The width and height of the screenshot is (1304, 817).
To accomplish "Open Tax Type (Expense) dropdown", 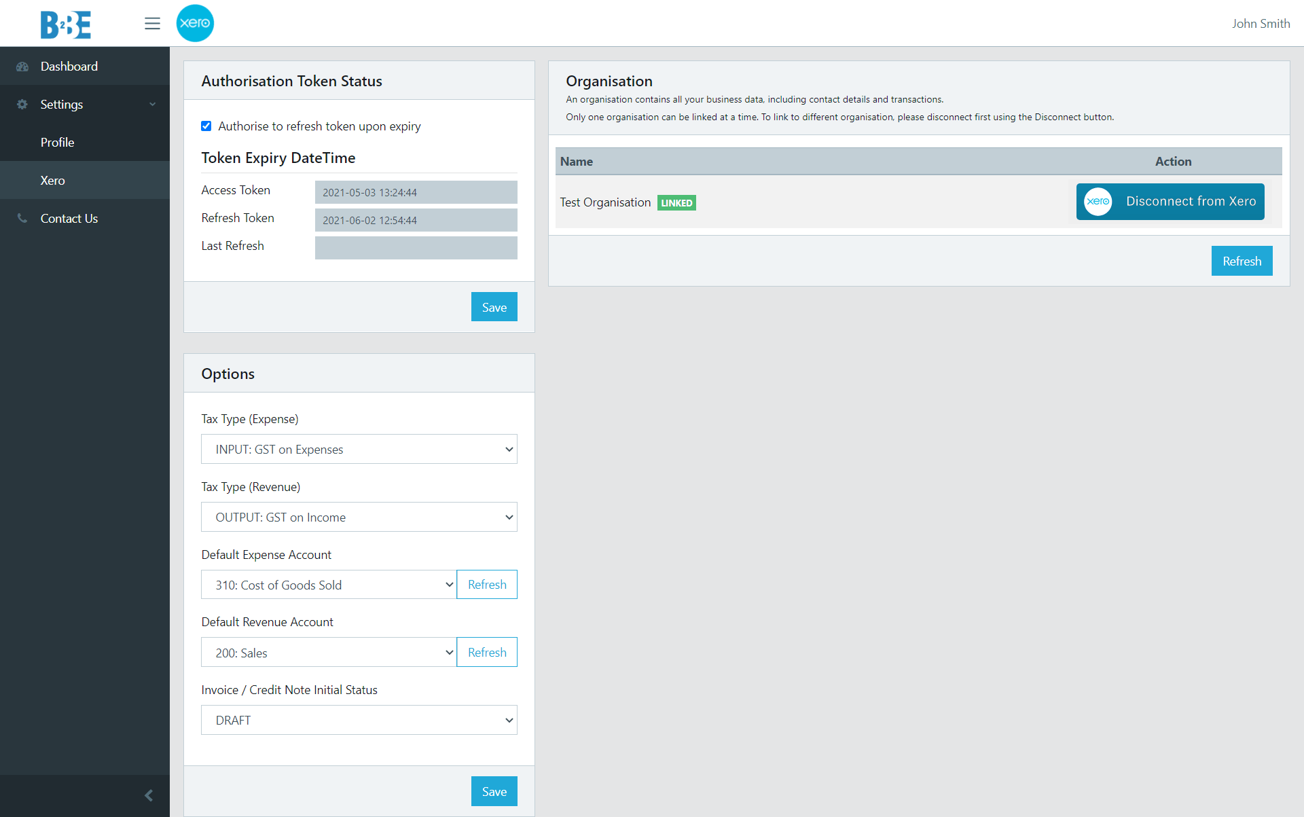I will tap(359, 450).
